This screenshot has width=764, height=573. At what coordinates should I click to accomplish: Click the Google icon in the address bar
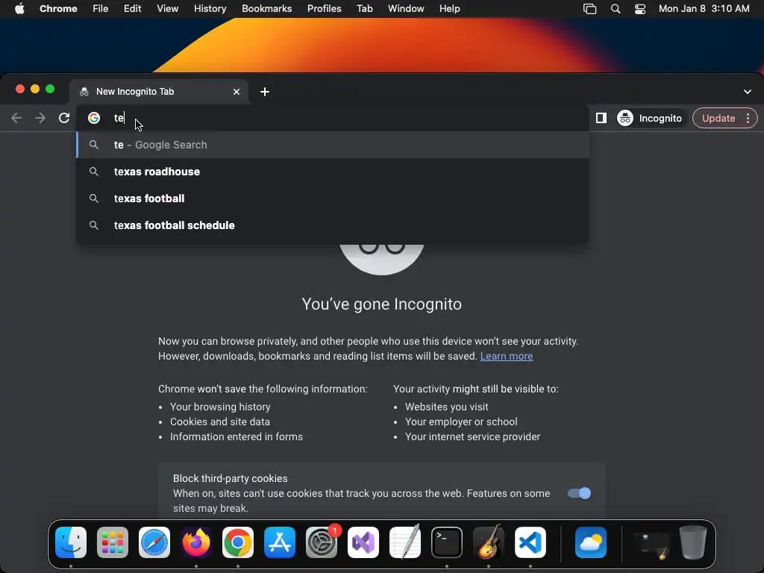point(94,118)
